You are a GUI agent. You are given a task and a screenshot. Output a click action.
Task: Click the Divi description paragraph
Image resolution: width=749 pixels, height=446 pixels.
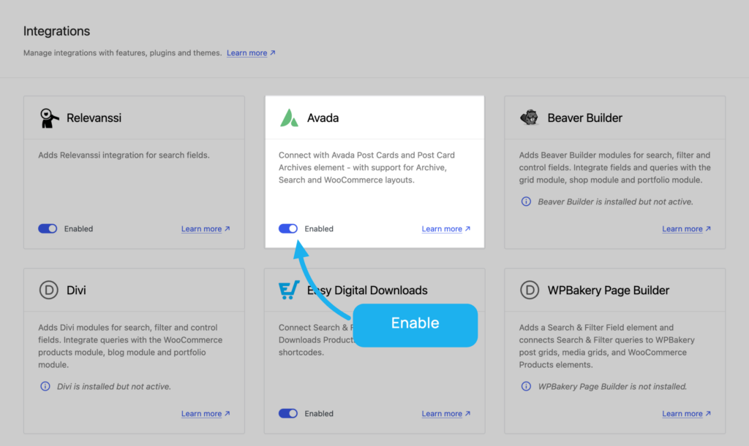130,346
